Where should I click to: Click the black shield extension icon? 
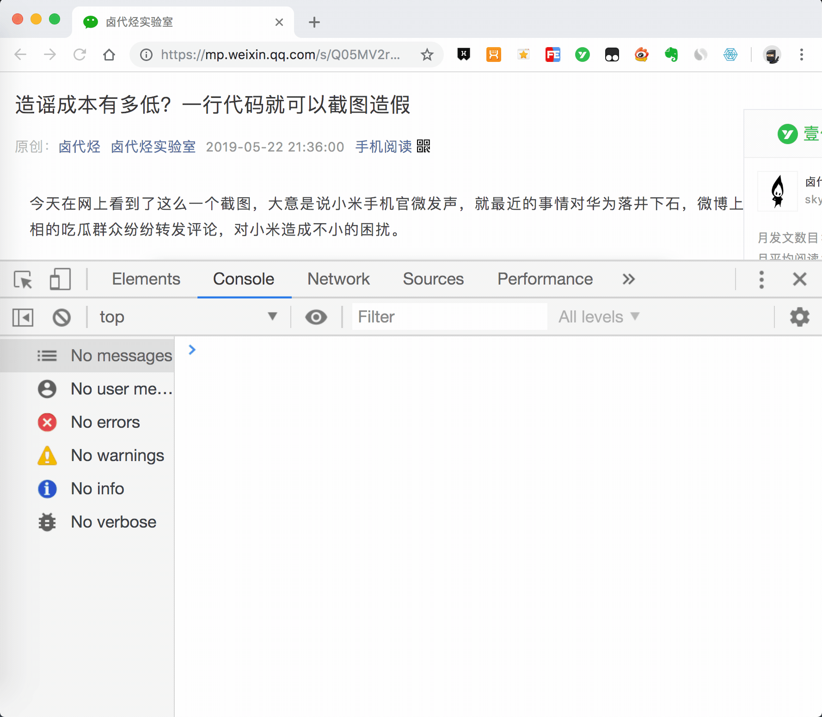click(x=464, y=55)
